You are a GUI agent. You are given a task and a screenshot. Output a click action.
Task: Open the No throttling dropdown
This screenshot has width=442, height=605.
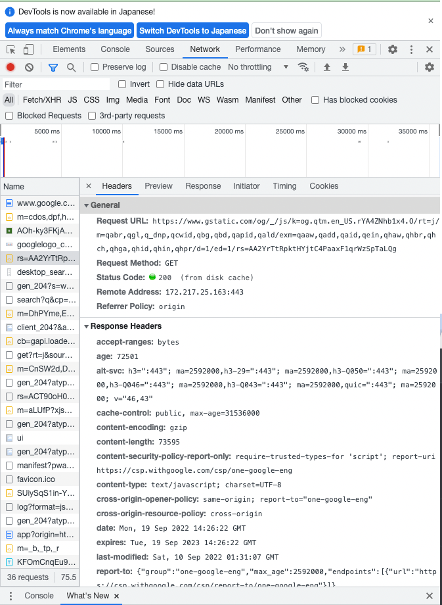(258, 67)
